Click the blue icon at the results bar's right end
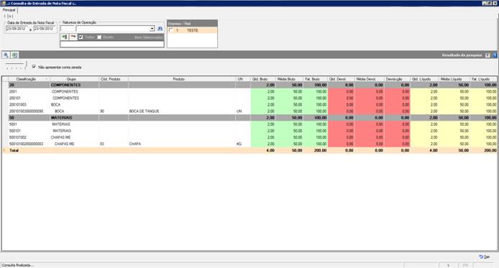The height and width of the screenshot is (268, 499). pos(495,55)
